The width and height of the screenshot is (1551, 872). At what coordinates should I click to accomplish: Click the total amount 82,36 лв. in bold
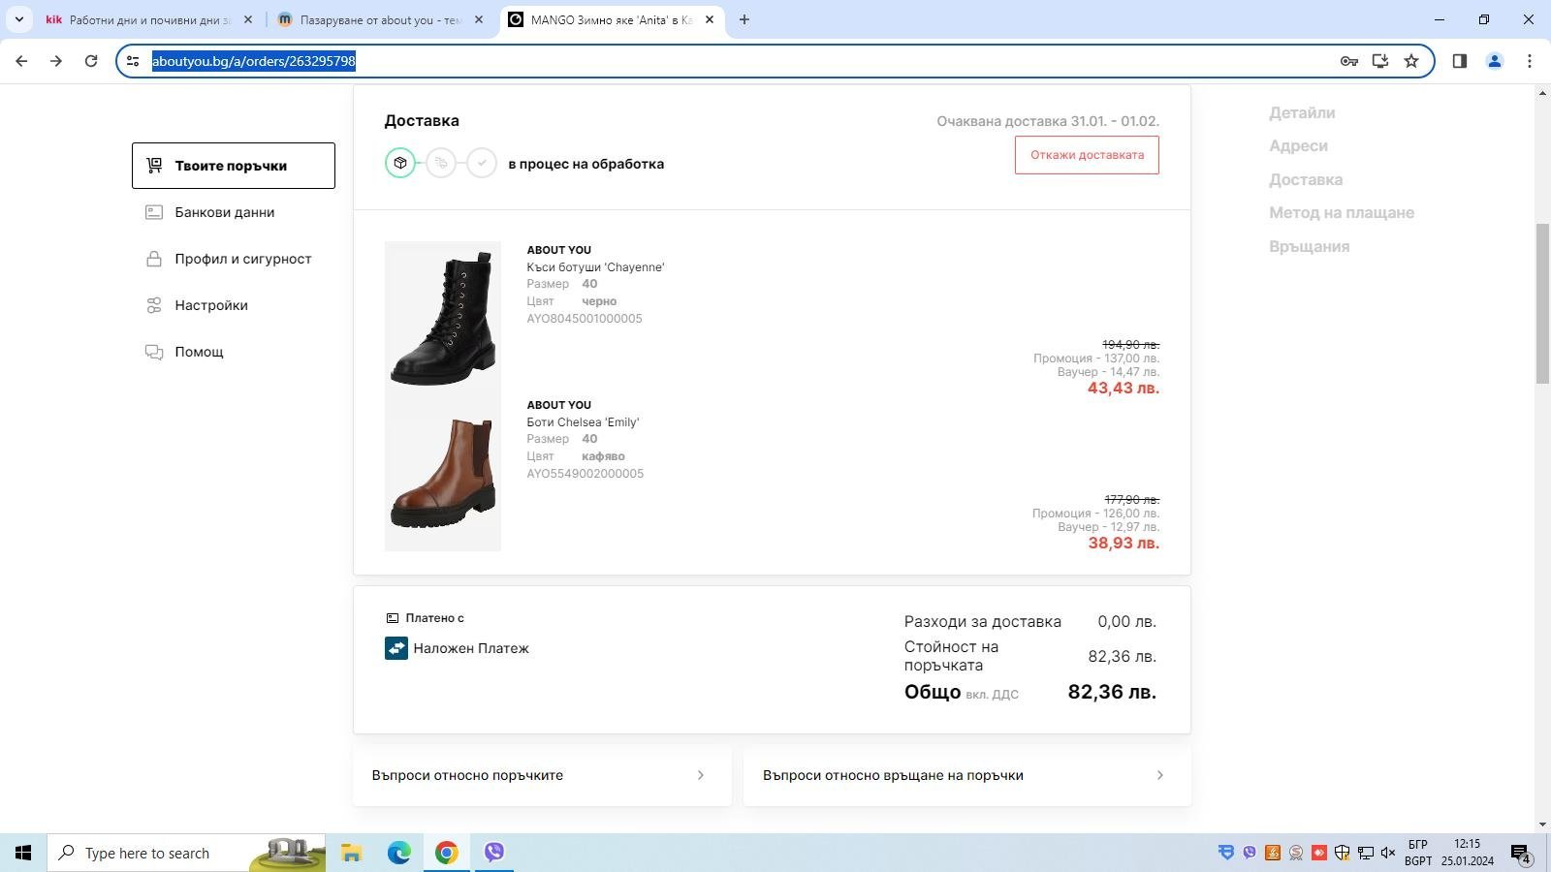tap(1112, 692)
